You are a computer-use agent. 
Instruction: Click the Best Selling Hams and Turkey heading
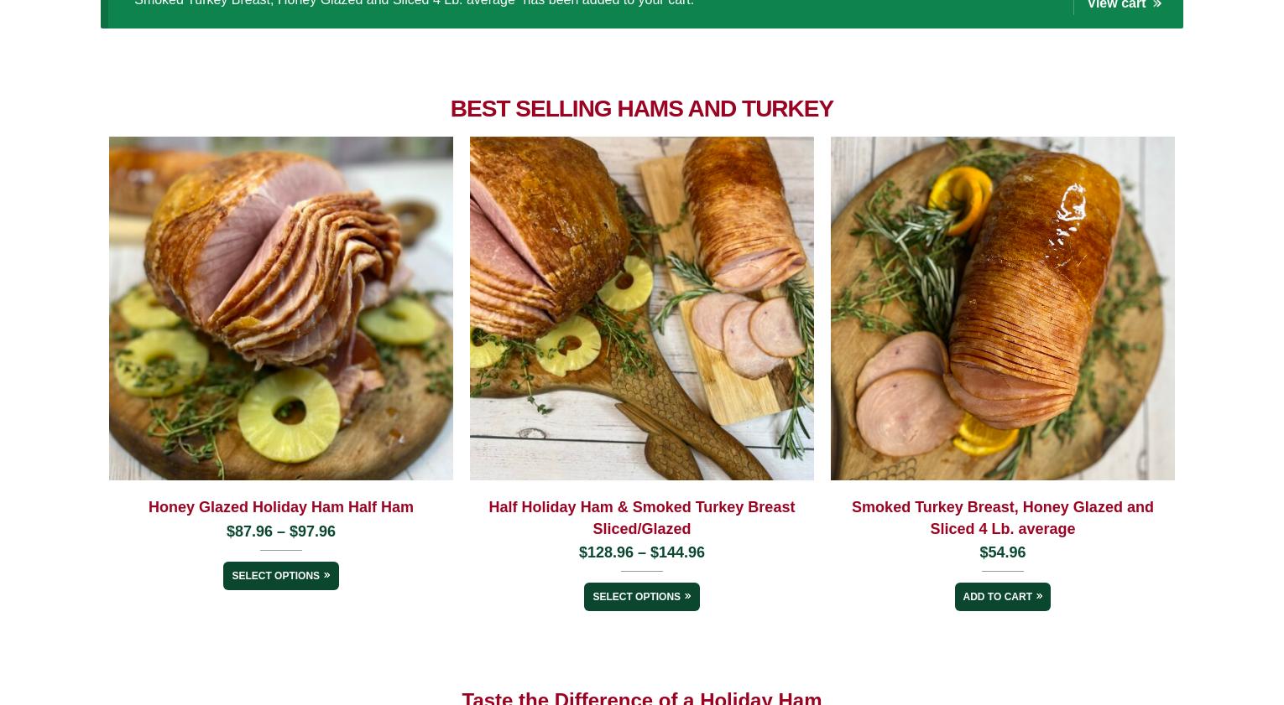(x=641, y=108)
